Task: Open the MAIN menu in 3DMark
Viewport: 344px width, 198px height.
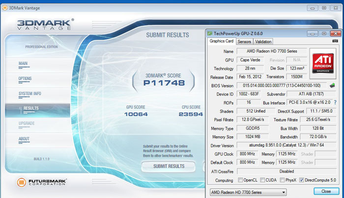Action: point(23,63)
